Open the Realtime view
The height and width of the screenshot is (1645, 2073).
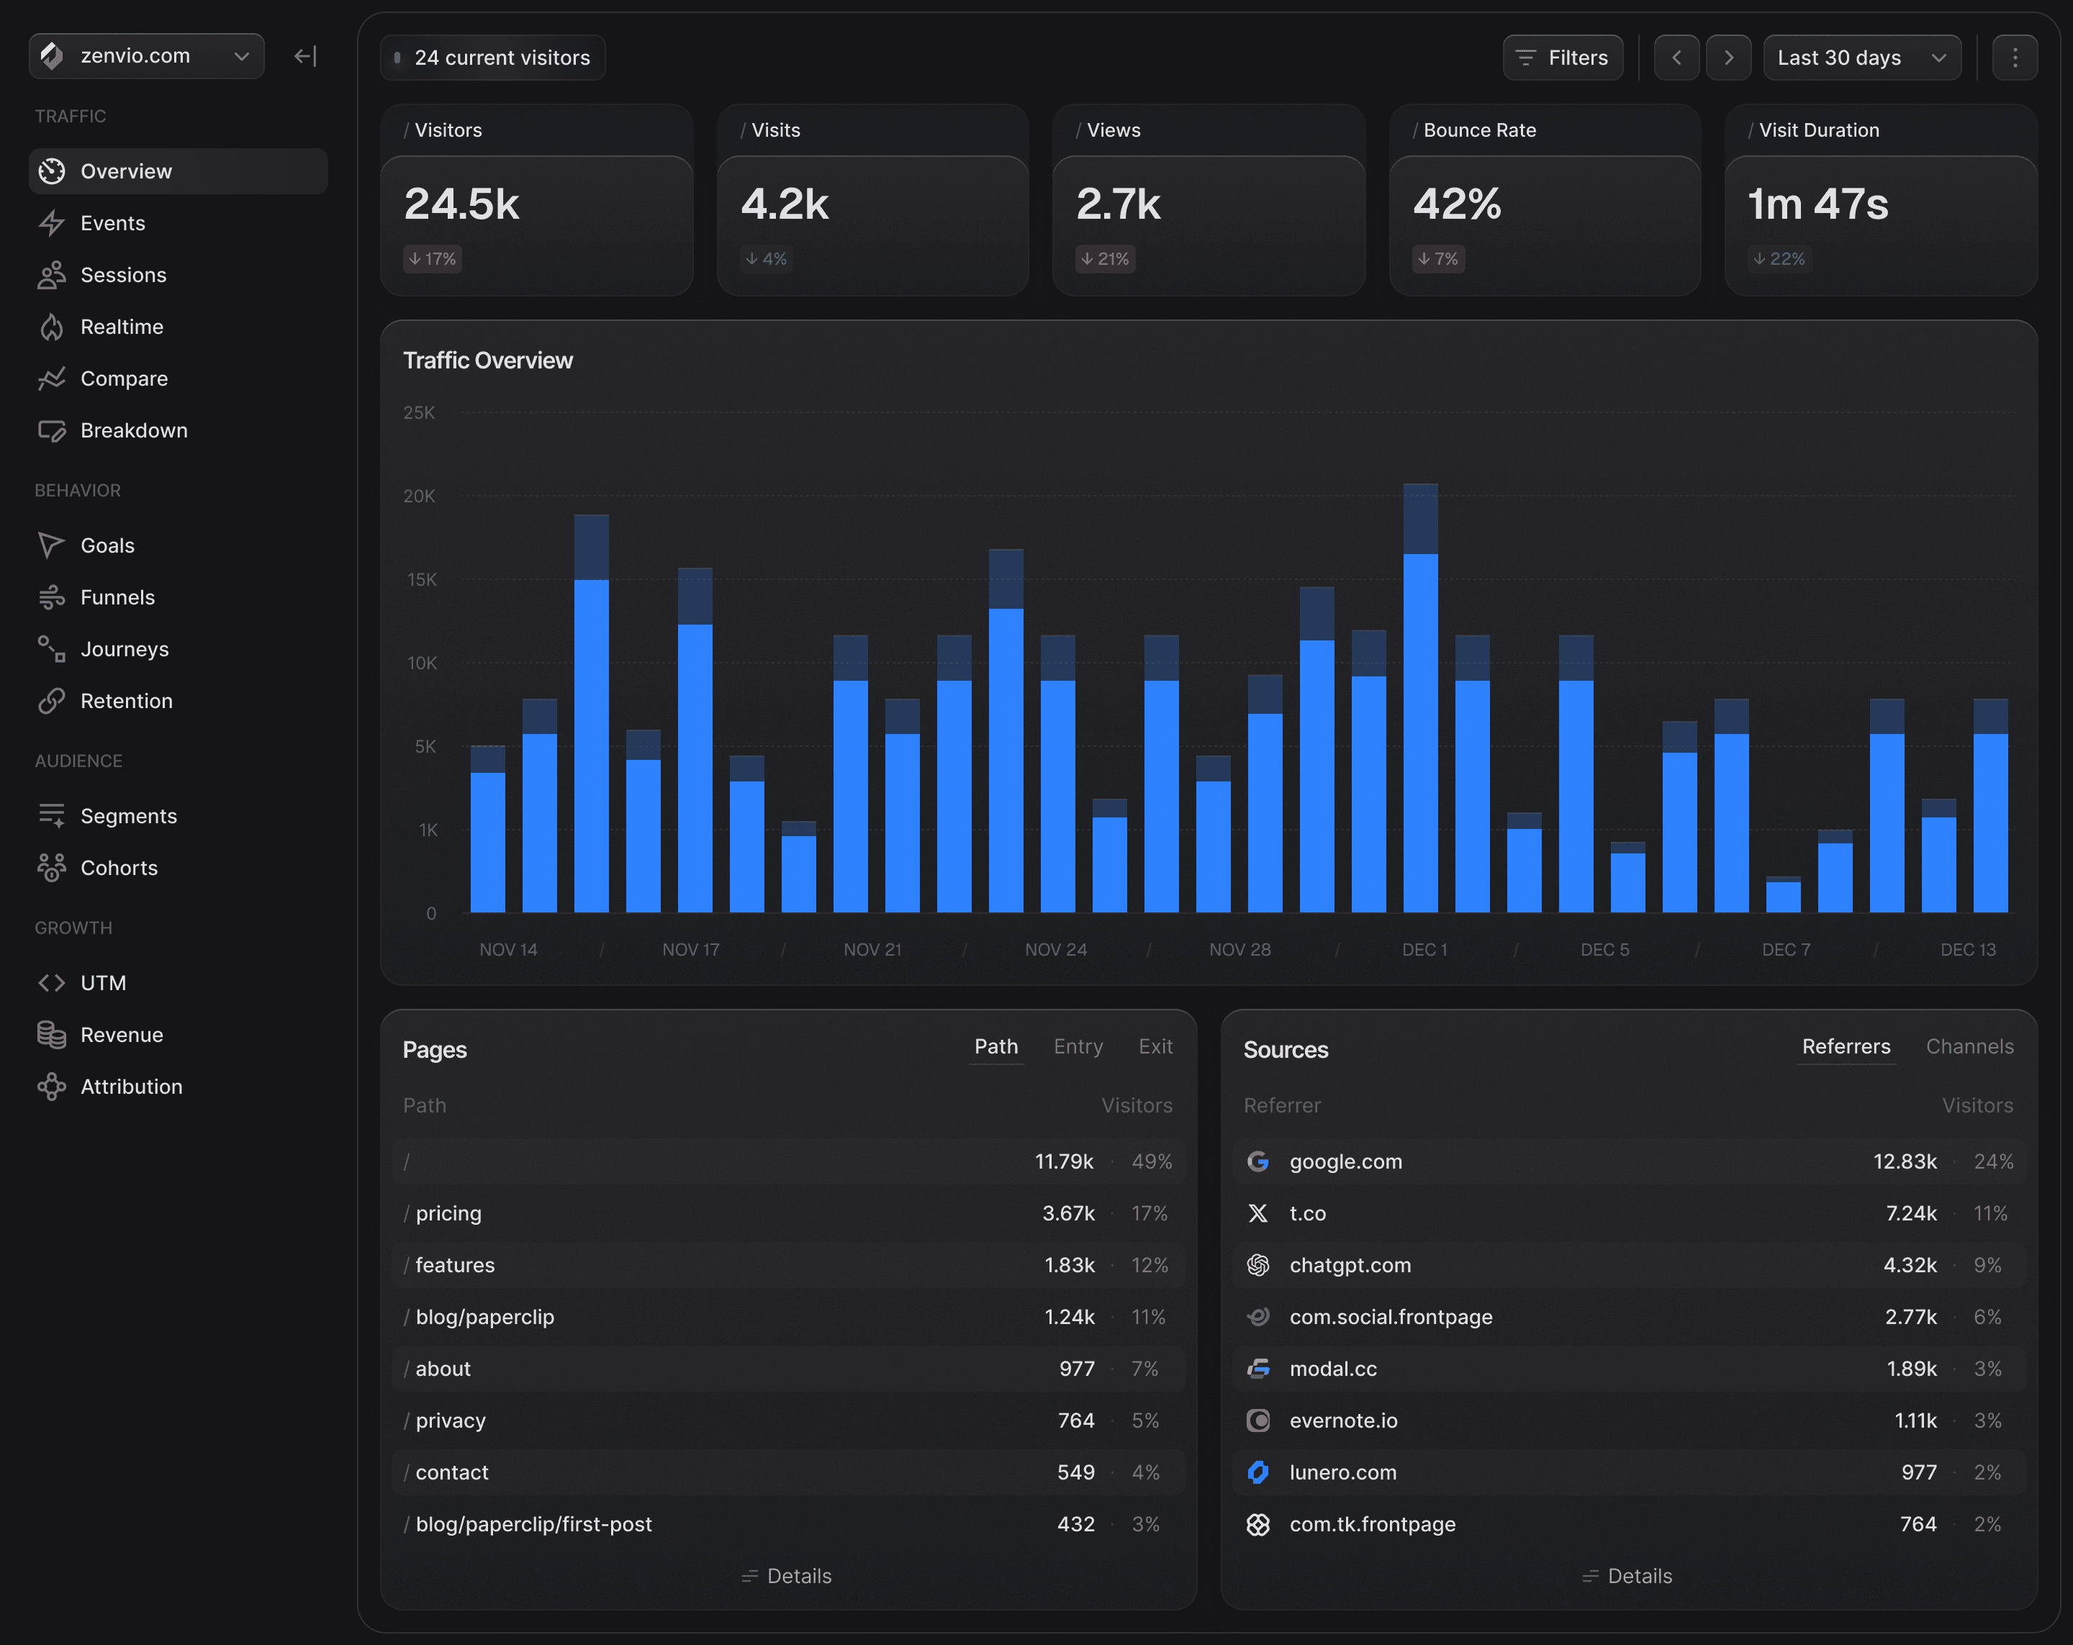(122, 326)
